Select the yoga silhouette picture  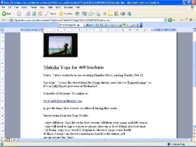pos(60,45)
